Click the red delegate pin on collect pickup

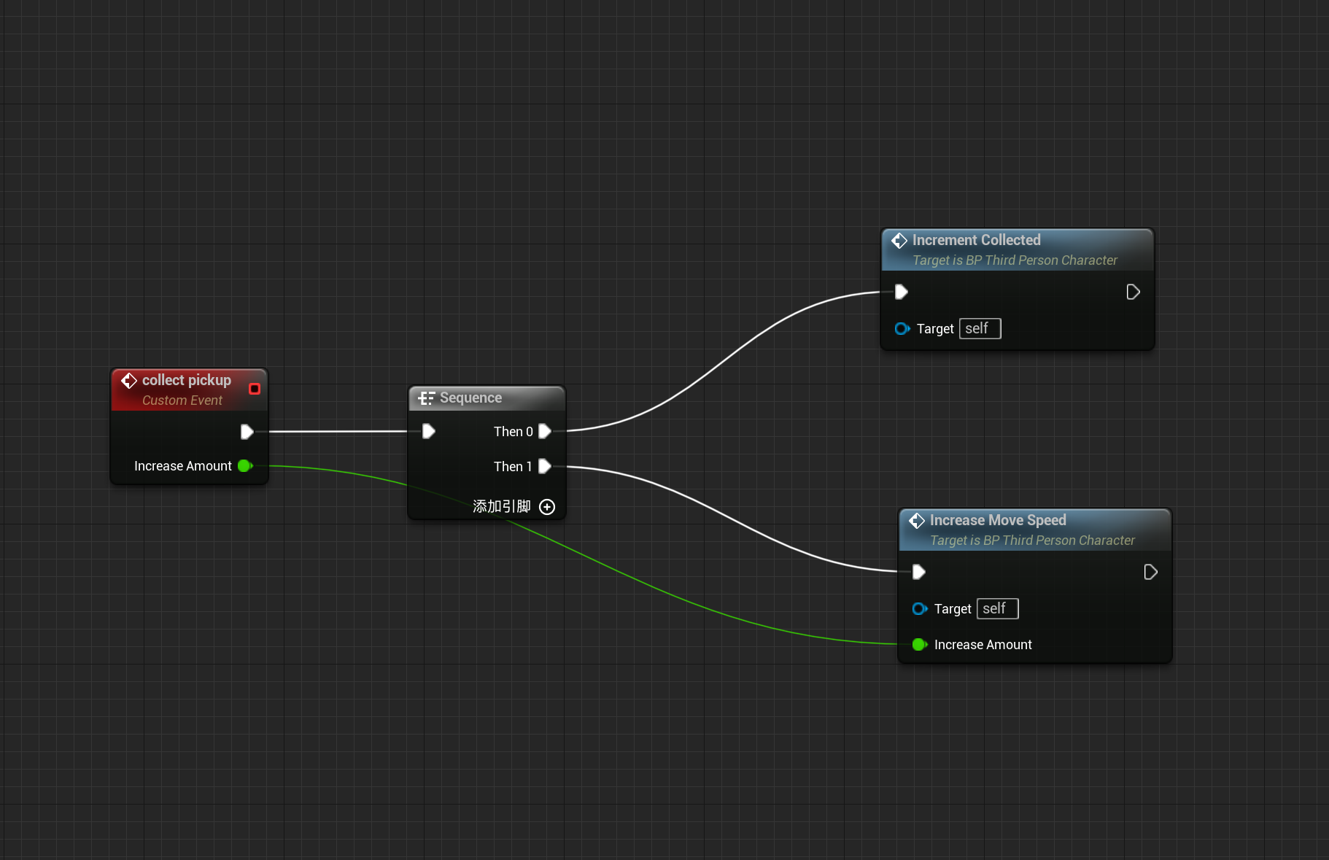(255, 389)
